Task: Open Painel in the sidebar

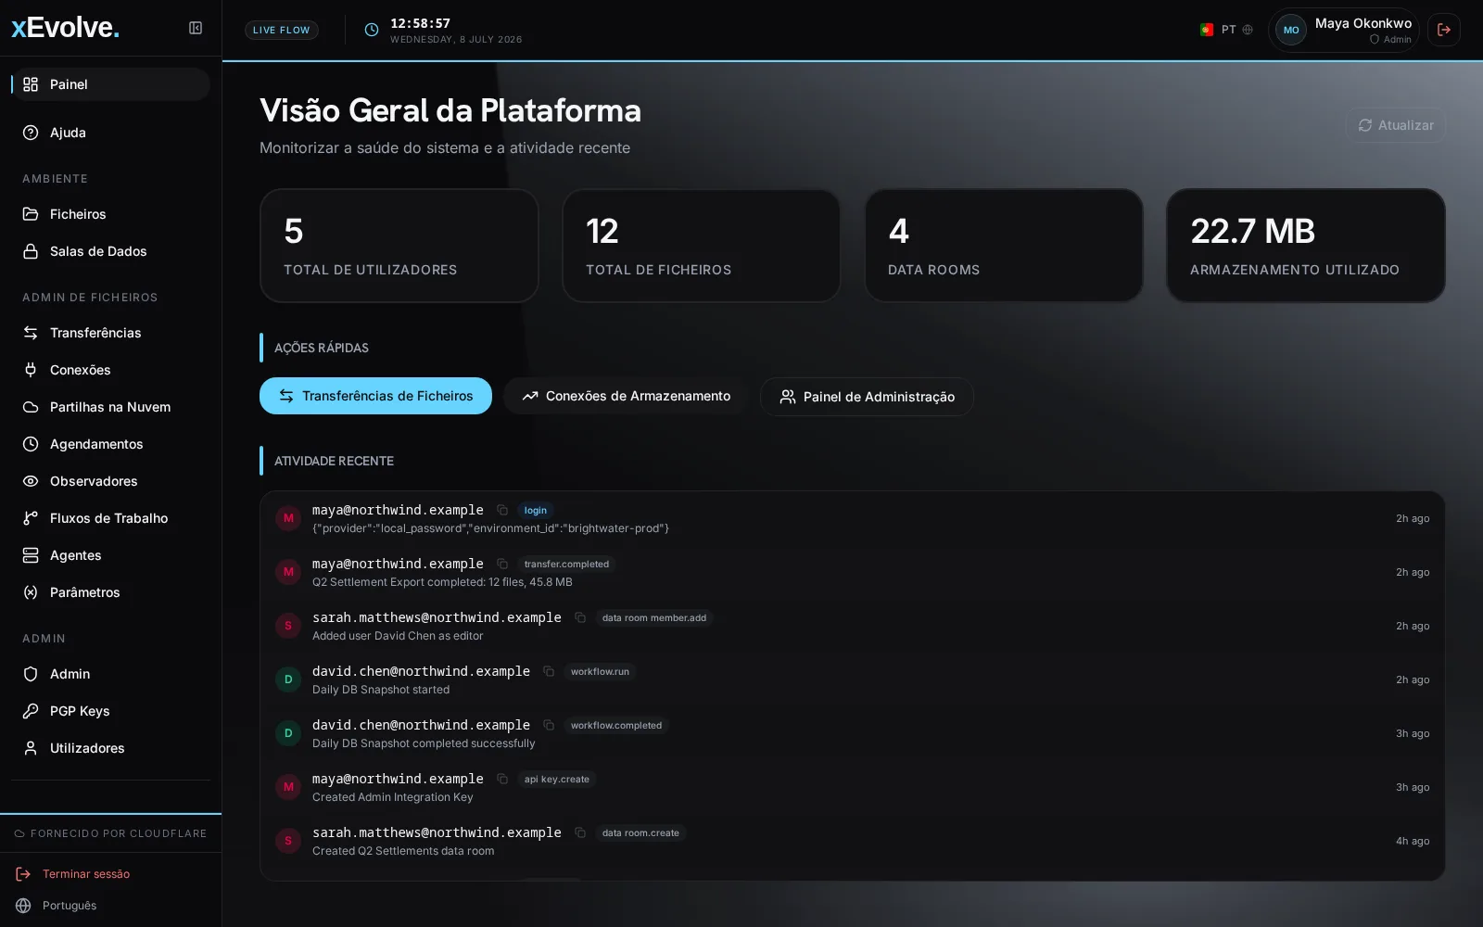Action: (111, 84)
